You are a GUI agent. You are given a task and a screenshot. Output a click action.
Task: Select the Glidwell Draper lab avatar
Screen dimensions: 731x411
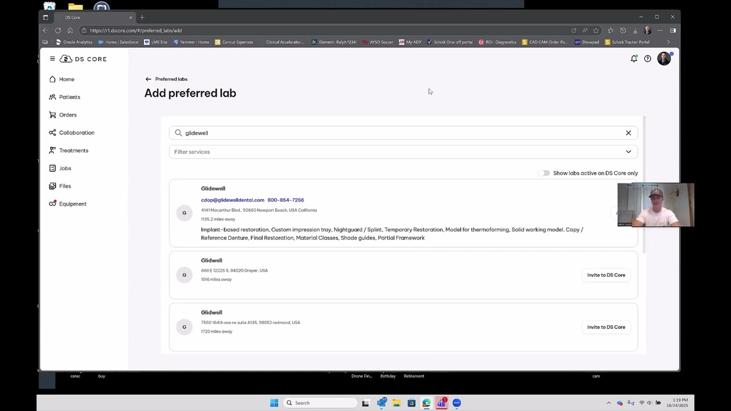[184, 275]
